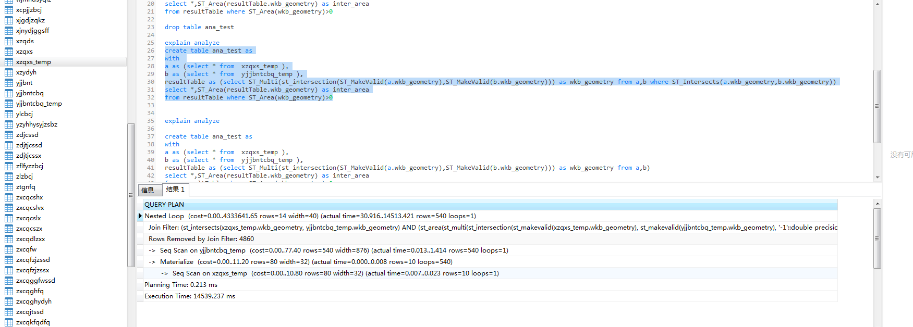Select Rows Removed by Join Filter row
The image size is (913, 327).
tap(490, 239)
